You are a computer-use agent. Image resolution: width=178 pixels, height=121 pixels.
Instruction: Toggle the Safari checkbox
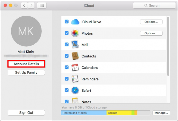(x=67, y=90)
